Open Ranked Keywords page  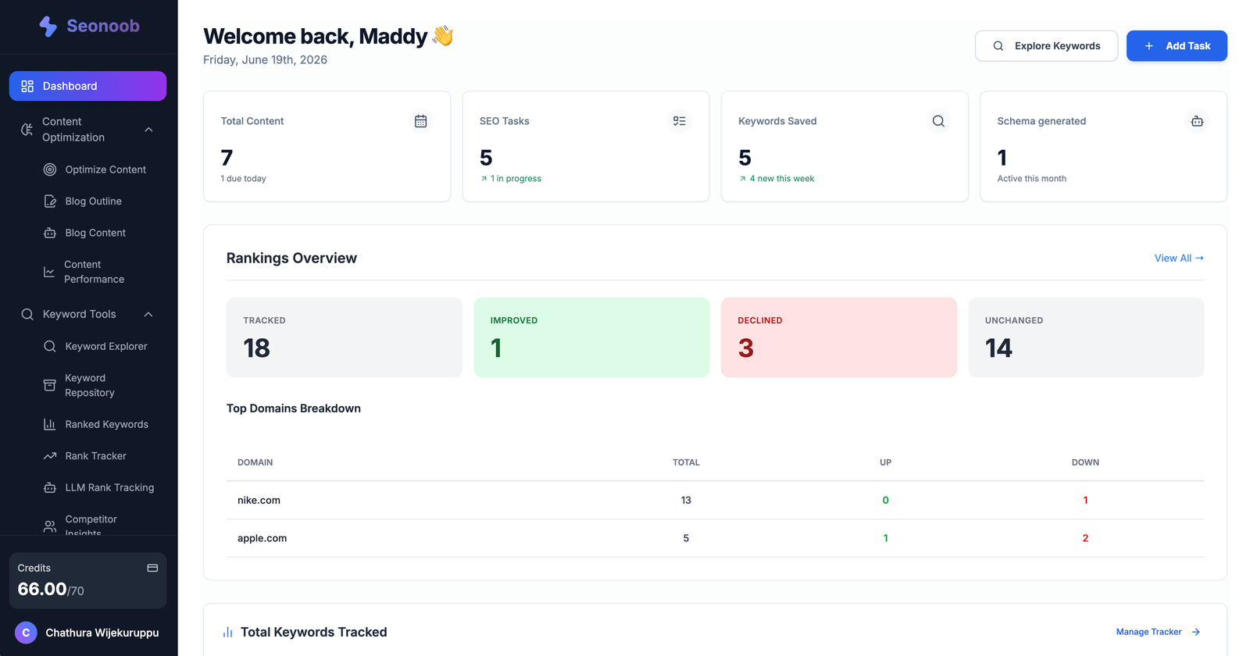[107, 424]
